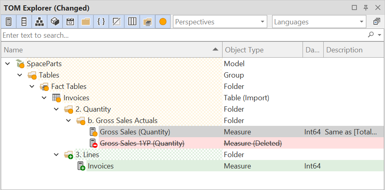Click the 2. Quantity folder icon
The image size is (385, 190).
69,110
